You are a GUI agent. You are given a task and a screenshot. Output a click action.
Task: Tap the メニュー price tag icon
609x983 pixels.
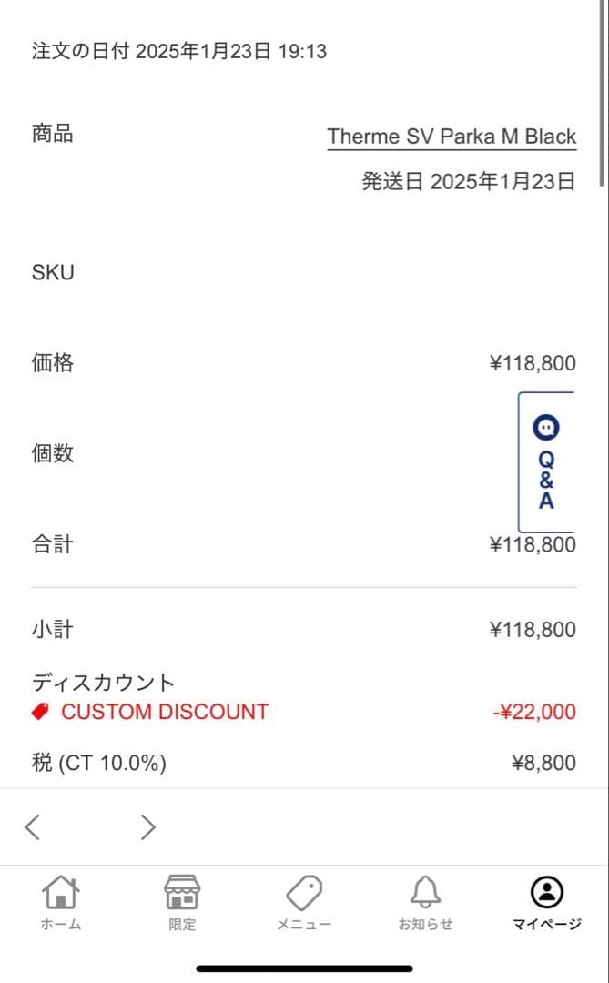pyautogui.click(x=304, y=894)
